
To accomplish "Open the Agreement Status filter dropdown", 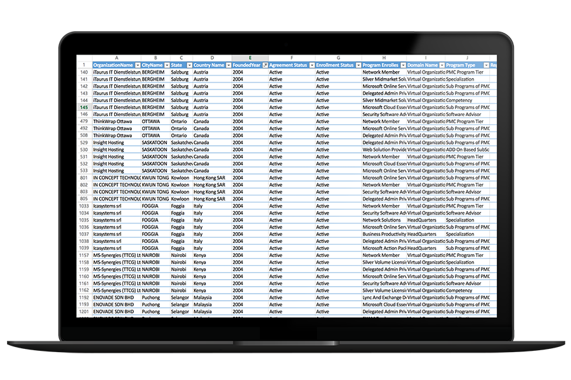I will click(312, 65).
